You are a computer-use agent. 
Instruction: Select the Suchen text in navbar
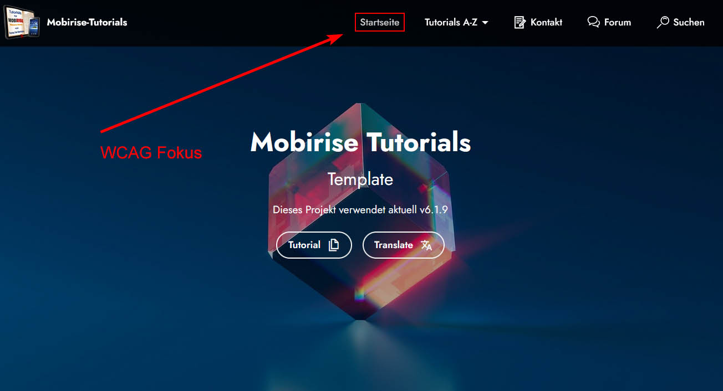point(689,22)
